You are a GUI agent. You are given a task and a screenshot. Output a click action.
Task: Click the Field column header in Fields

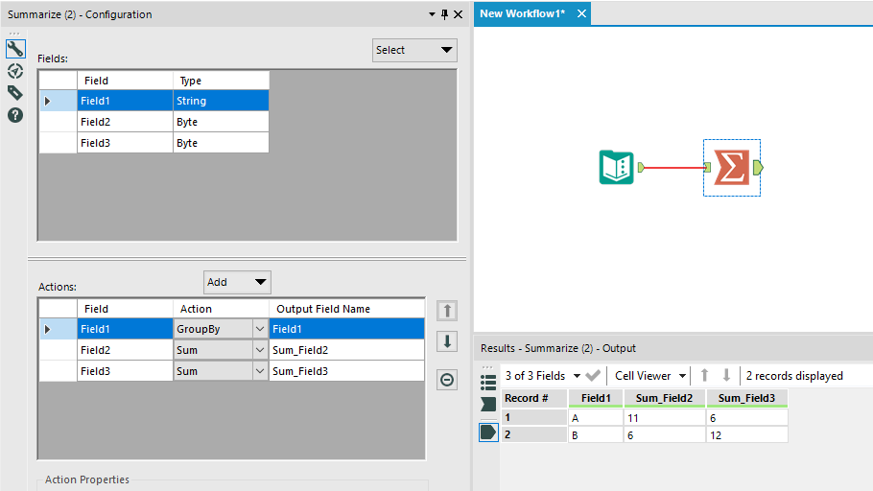(x=126, y=81)
